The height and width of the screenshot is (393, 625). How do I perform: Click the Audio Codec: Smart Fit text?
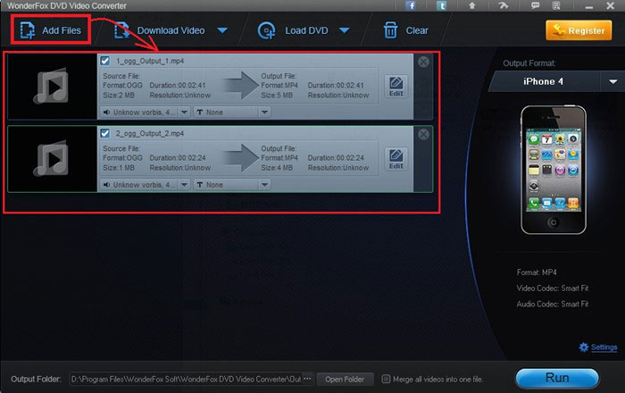point(553,304)
